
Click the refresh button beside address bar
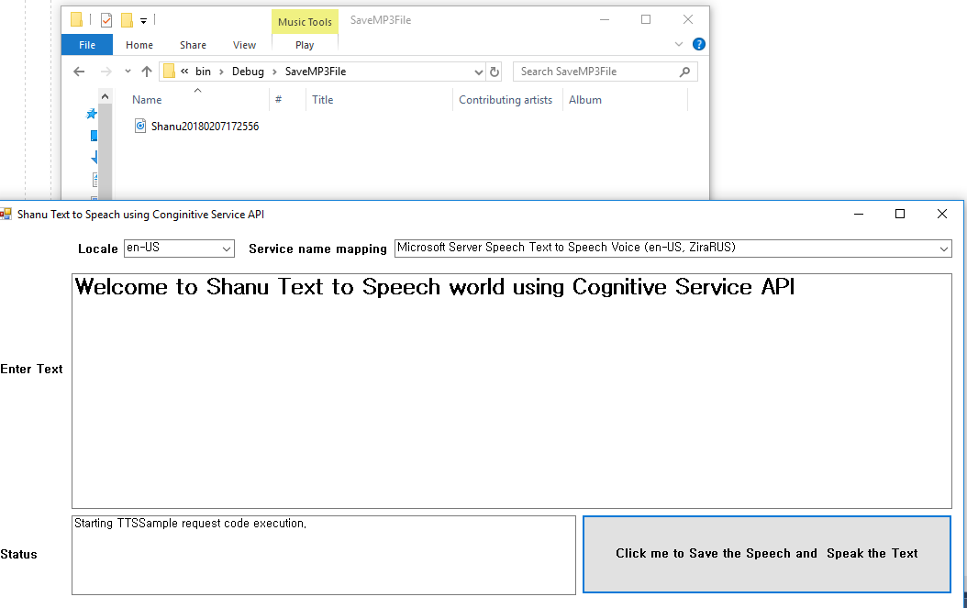click(x=494, y=72)
